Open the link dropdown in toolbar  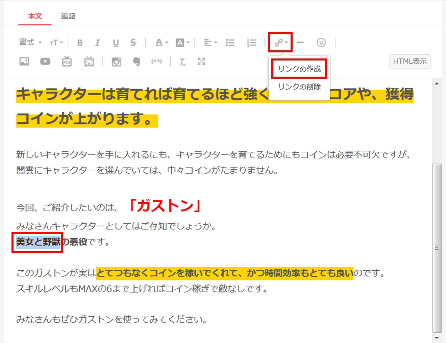tap(280, 43)
